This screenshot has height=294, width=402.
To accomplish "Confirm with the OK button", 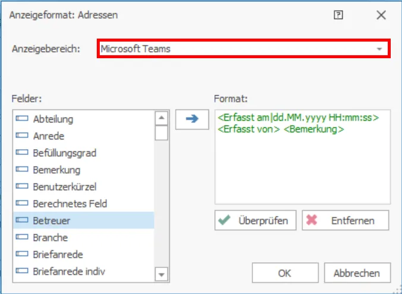I will coord(285,273).
